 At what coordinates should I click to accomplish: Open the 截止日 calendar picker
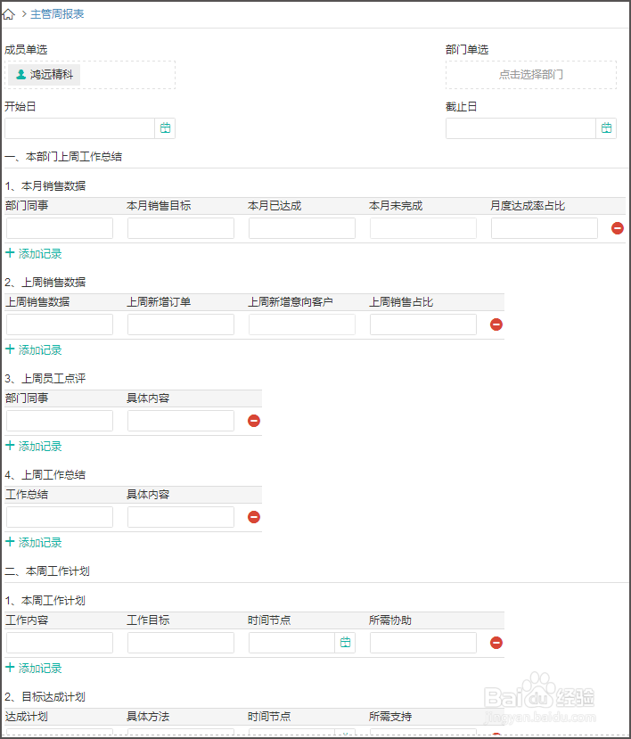[606, 128]
